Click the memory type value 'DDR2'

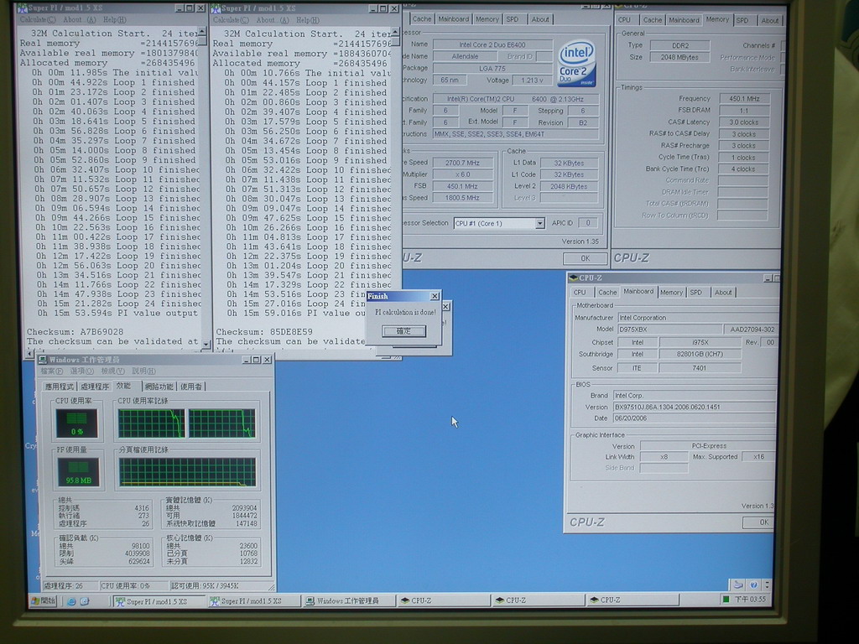679,45
